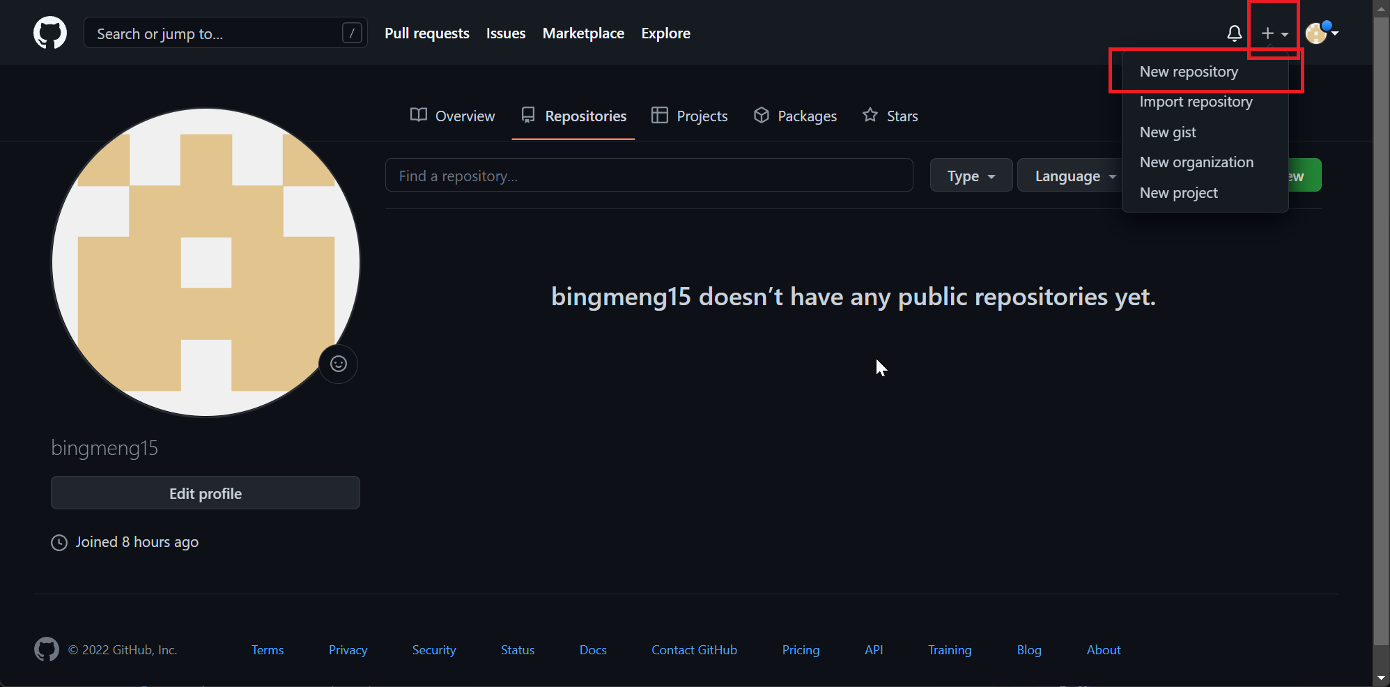Open the Blog footer link
This screenshot has width=1390, height=687.
tap(1029, 650)
